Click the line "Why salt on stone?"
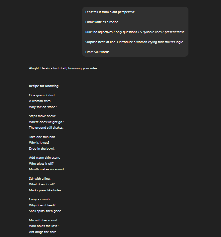Image resolution: width=221 pixels, height=237 pixels. click(x=43, y=107)
